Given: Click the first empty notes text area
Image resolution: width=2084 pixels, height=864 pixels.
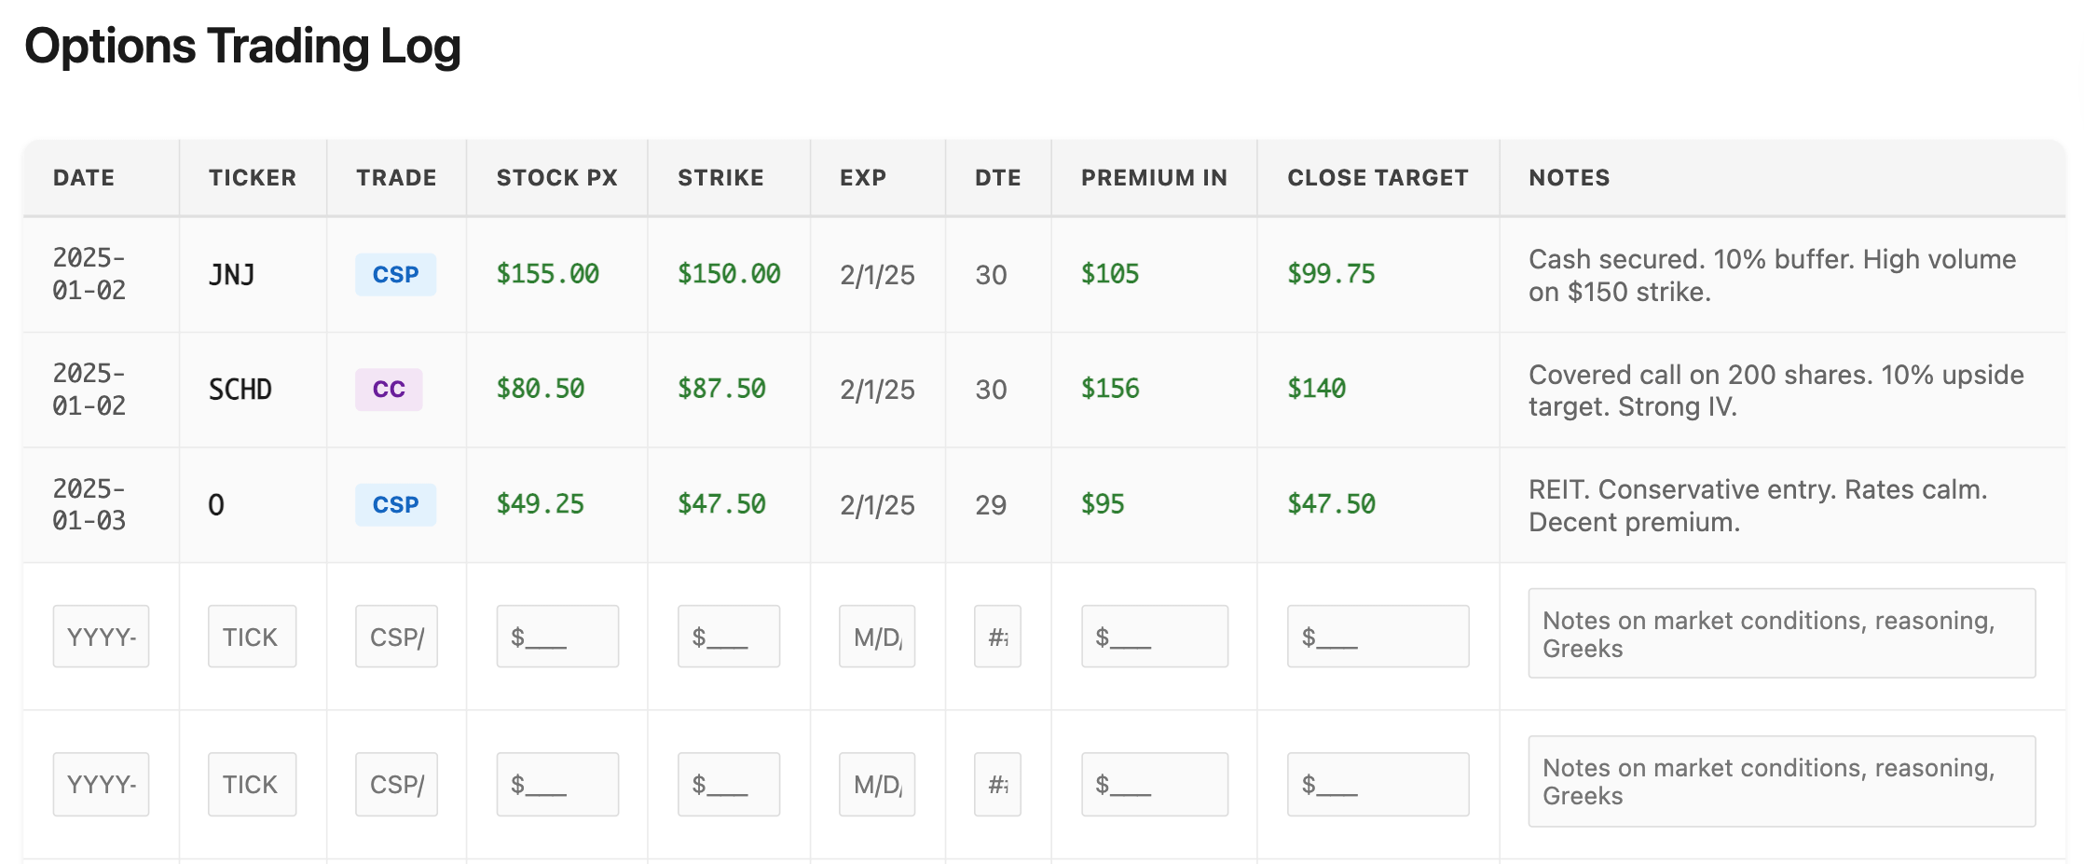Looking at the screenshot, I should tap(1782, 634).
